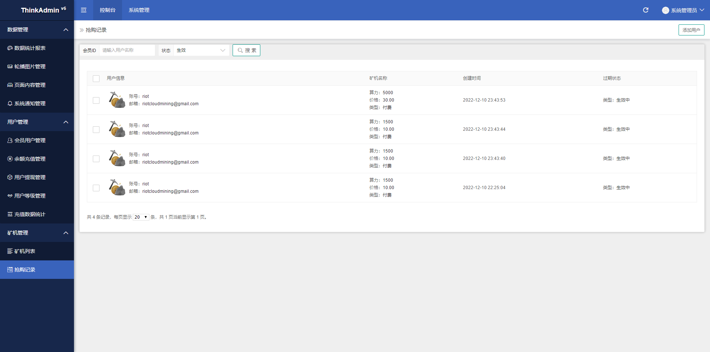Check the row with 算力 5000
710x352 pixels.
click(96, 100)
